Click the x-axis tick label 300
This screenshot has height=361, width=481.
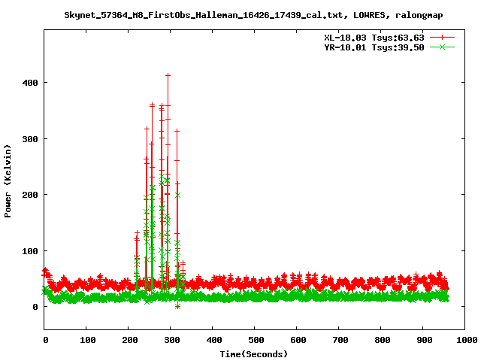pyautogui.click(x=172, y=340)
